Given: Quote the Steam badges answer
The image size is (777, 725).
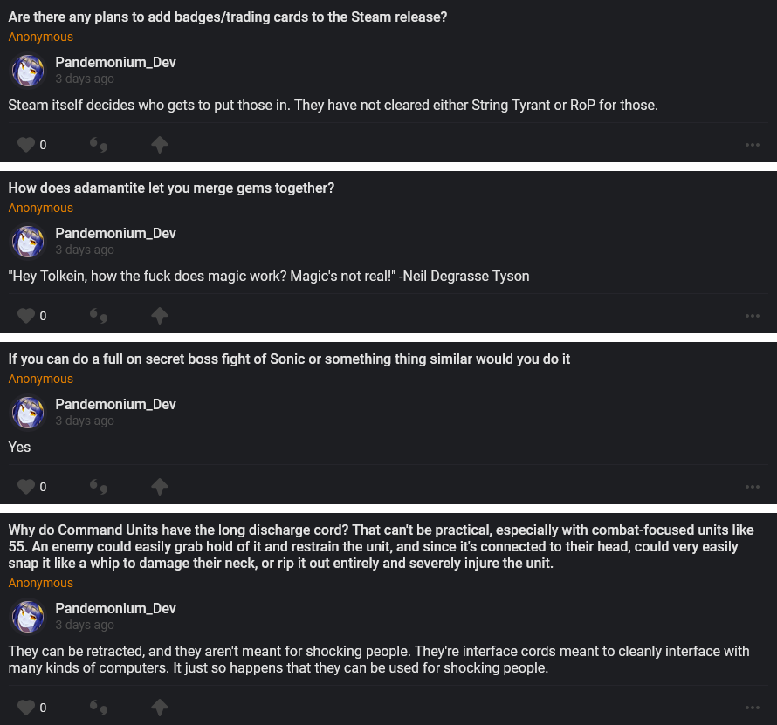Looking at the screenshot, I should tap(99, 145).
